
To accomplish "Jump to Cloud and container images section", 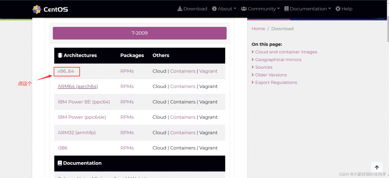I will 286,52.
